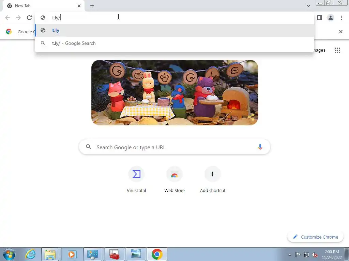Click the Chrome logo in the infobar

point(9,32)
